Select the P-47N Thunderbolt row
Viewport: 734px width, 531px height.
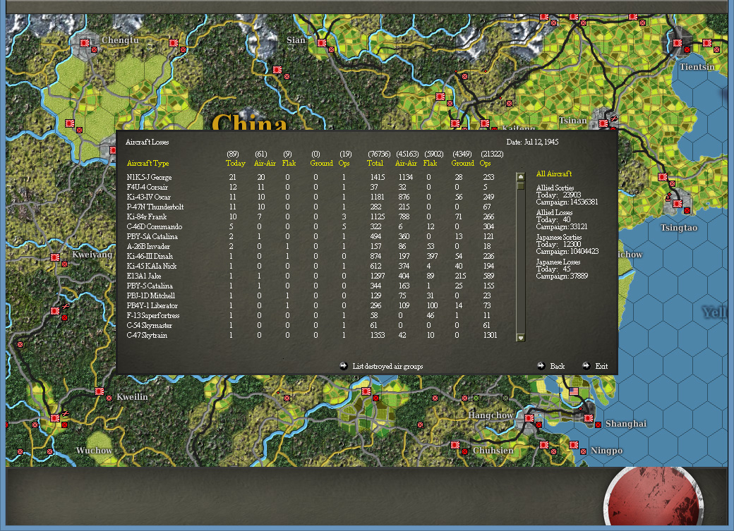pyautogui.click(x=311, y=207)
